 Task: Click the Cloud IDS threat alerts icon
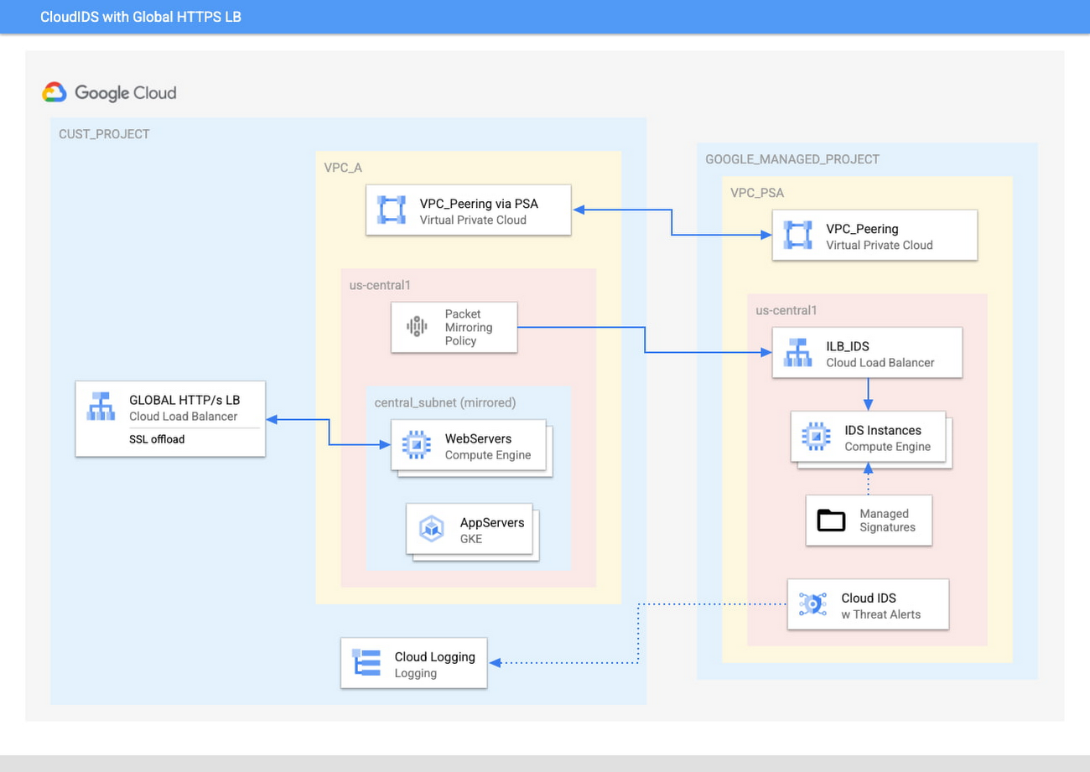coord(813,604)
